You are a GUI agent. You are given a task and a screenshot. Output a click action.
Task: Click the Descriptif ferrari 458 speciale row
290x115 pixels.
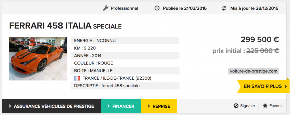coord(125,86)
